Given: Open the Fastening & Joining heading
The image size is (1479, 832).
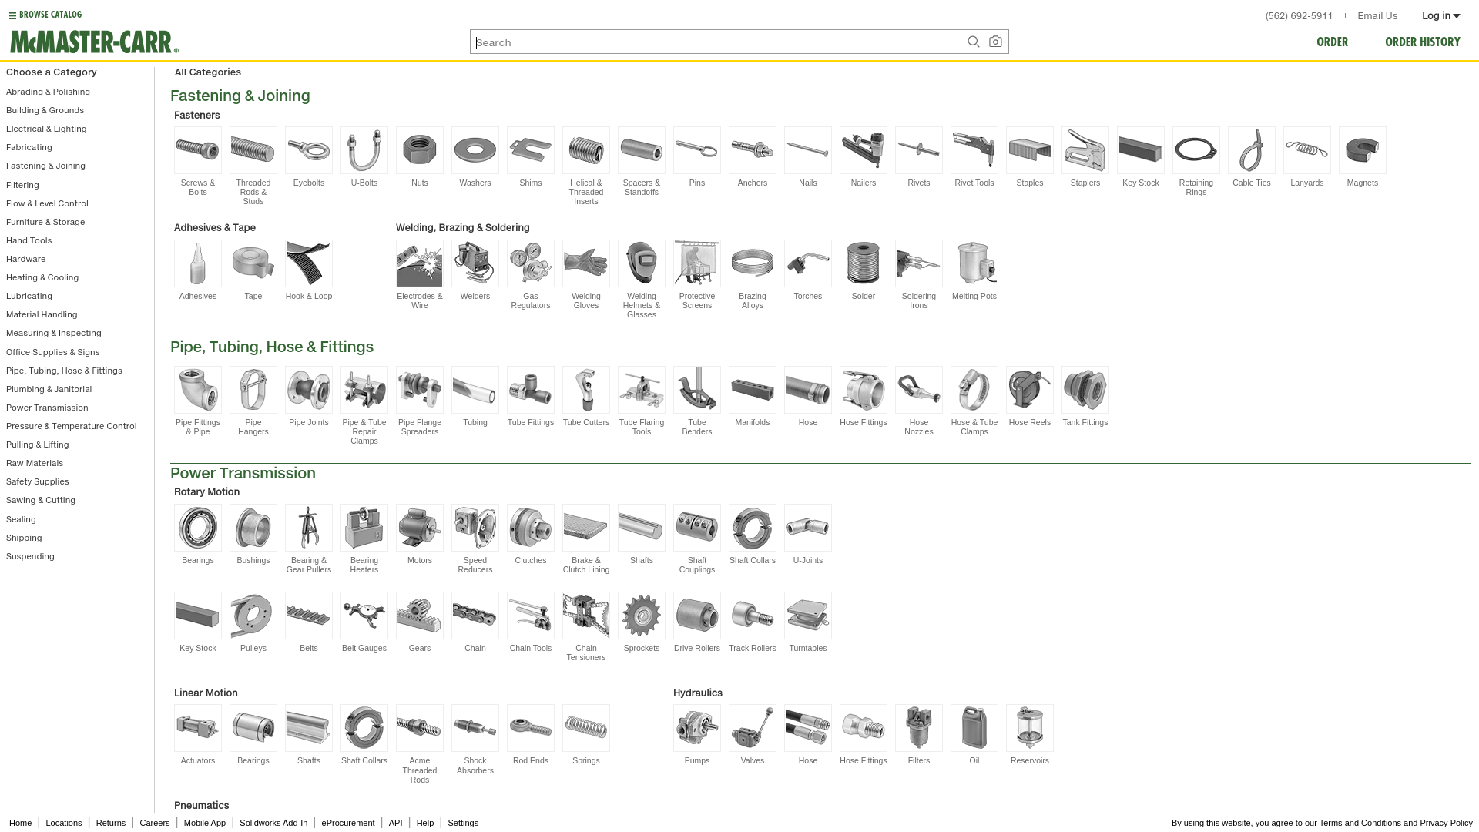Looking at the screenshot, I should click(240, 96).
